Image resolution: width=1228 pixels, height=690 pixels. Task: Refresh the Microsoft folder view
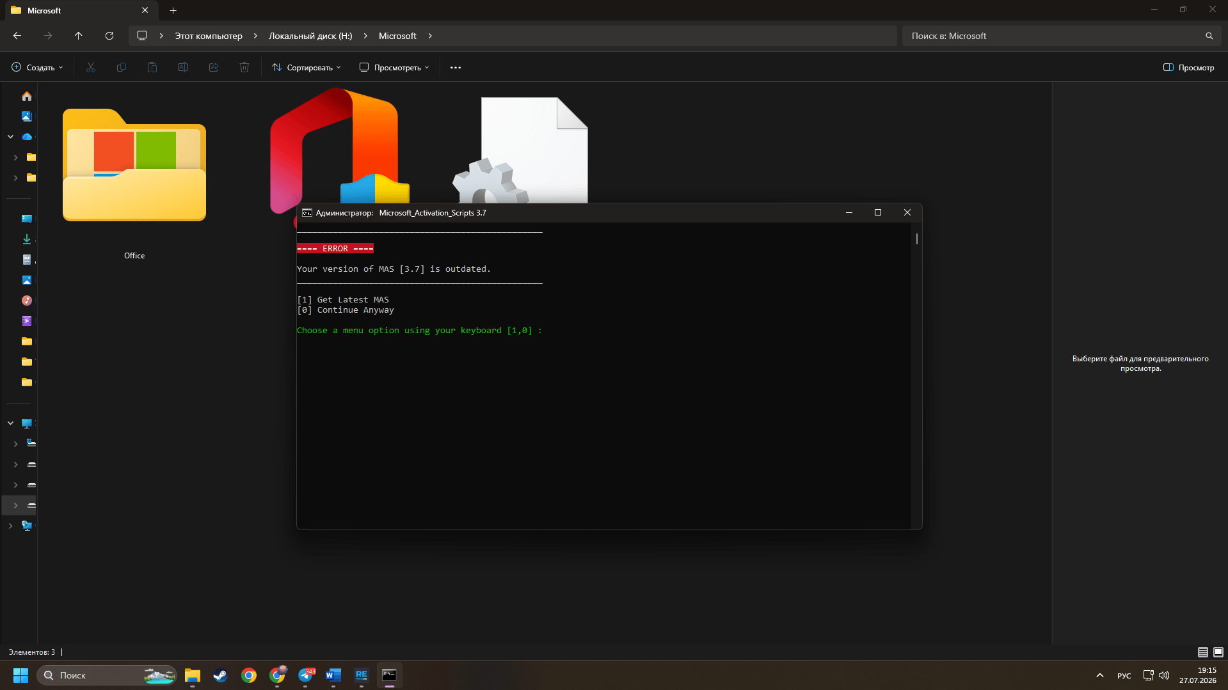coord(109,36)
